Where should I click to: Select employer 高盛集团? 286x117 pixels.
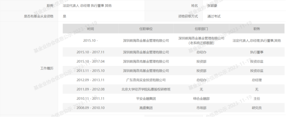coord(146,108)
